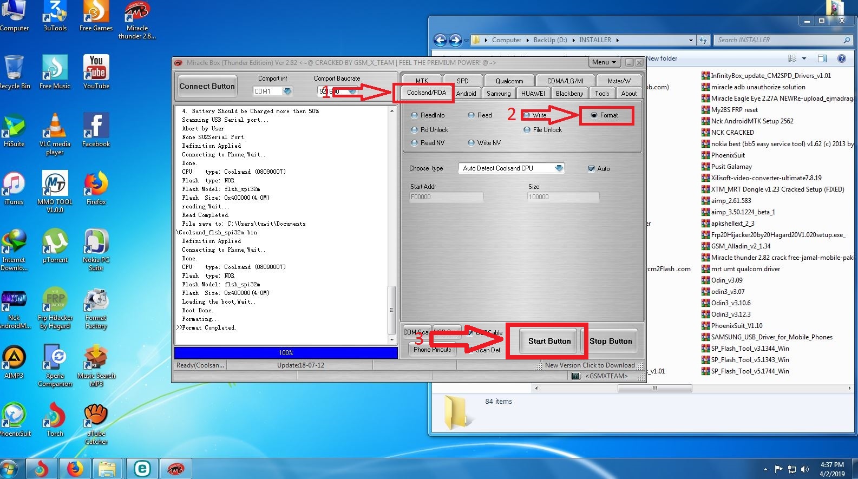Select the Rd Unlock radio option
The width and height of the screenshot is (858, 479).
430,130
